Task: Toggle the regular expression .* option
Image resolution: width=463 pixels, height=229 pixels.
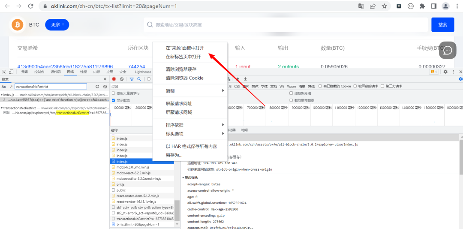Action: (x=11, y=87)
